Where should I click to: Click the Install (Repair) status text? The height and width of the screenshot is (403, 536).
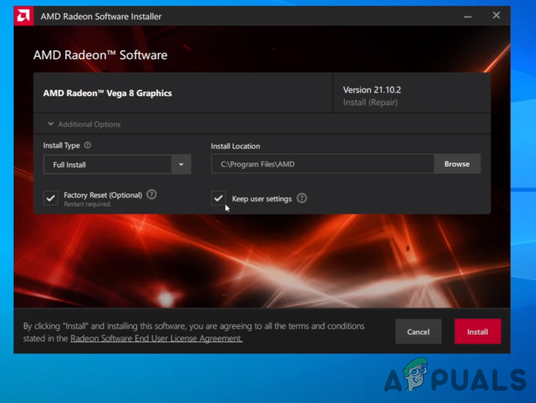click(x=370, y=102)
